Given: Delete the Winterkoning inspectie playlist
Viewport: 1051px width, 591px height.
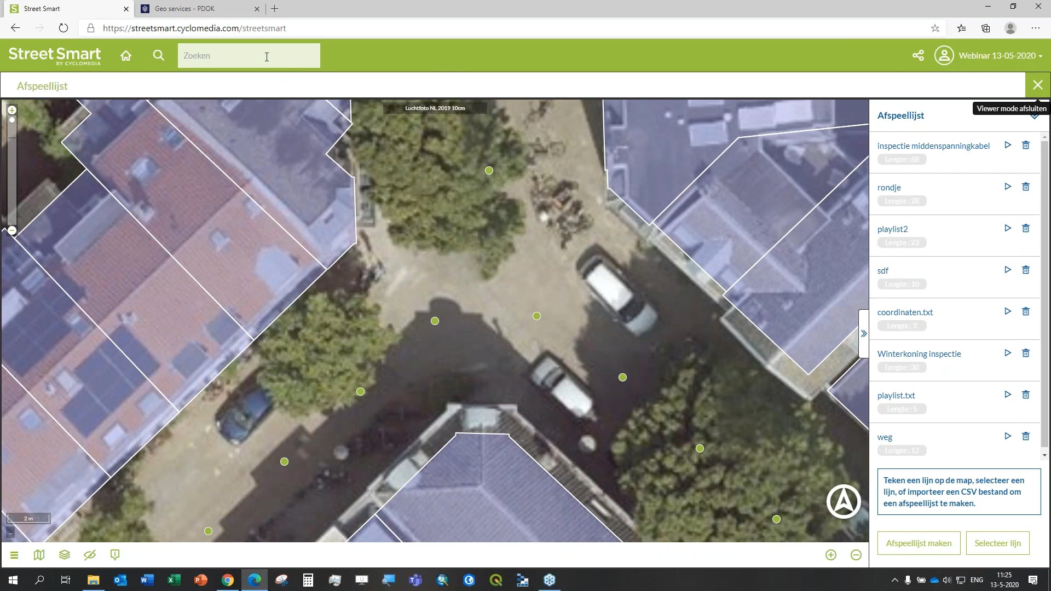Looking at the screenshot, I should coord(1026,353).
